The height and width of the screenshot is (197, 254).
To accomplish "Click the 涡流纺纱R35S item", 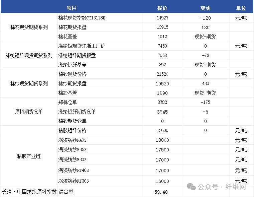I will tap(72, 149).
